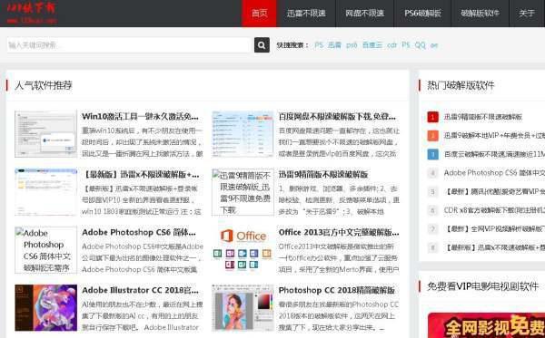Open sidebar item 【最新】腾讯|优酷|爱奇艺看VIP

[x=494, y=191]
